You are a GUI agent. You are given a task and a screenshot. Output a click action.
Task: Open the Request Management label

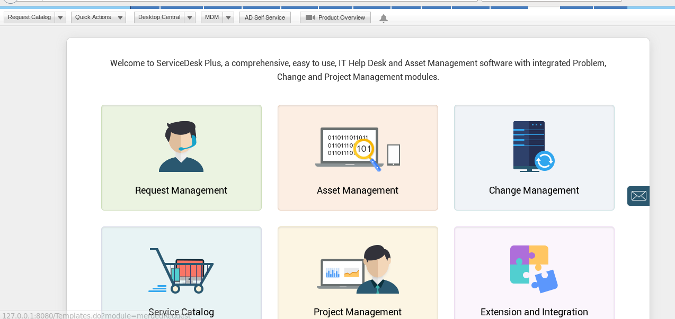click(181, 190)
